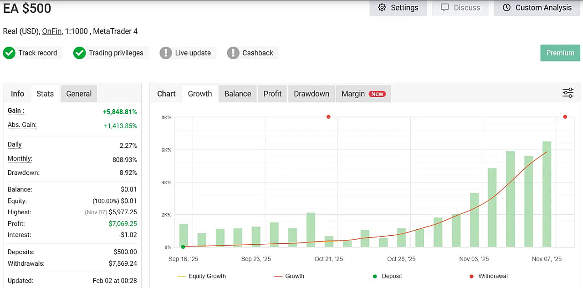Open Custom Analysis via its clock icon
This screenshot has height=288, width=583.
tap(506, 7)
